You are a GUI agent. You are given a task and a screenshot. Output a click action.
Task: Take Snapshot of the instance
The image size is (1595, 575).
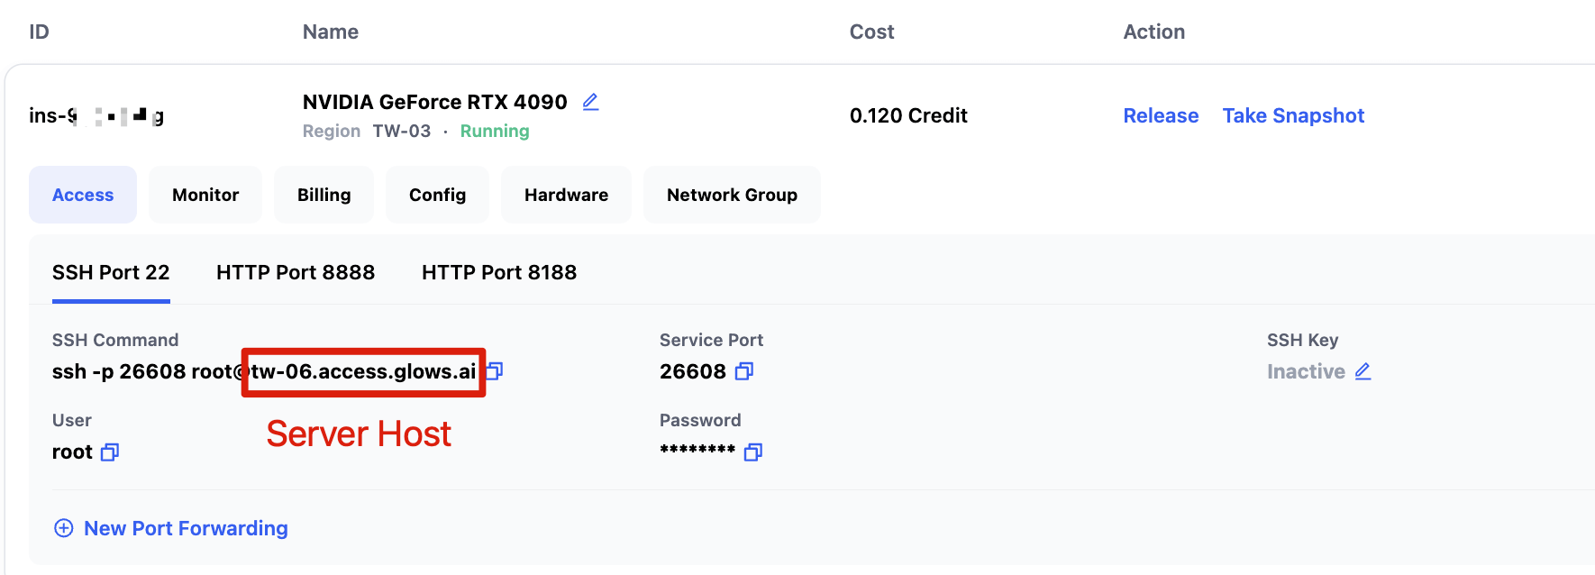point(1293,115)
